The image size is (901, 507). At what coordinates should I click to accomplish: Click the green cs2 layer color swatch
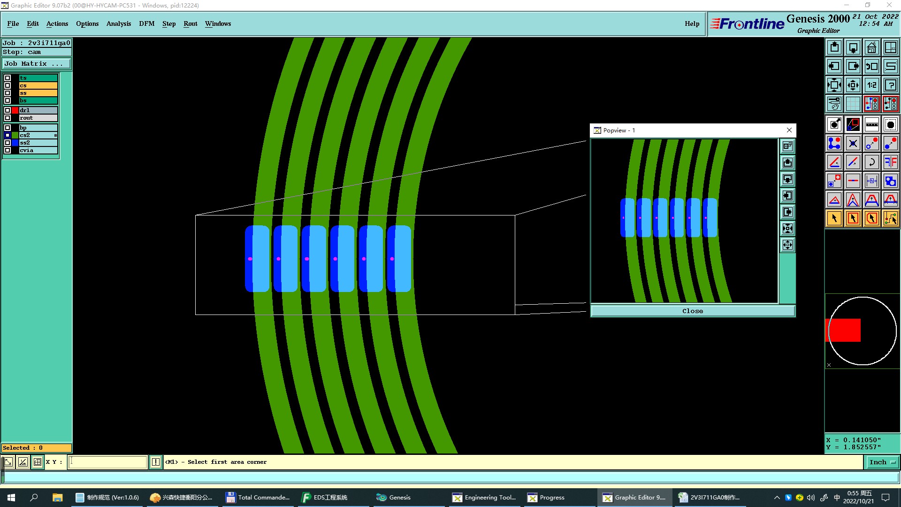(15, 135)
